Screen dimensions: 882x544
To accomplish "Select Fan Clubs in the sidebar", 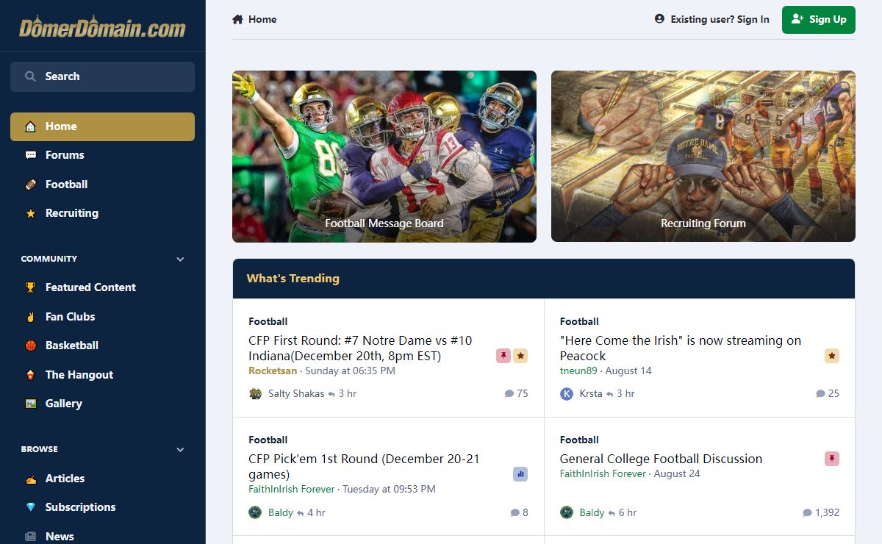I will 102,317.
